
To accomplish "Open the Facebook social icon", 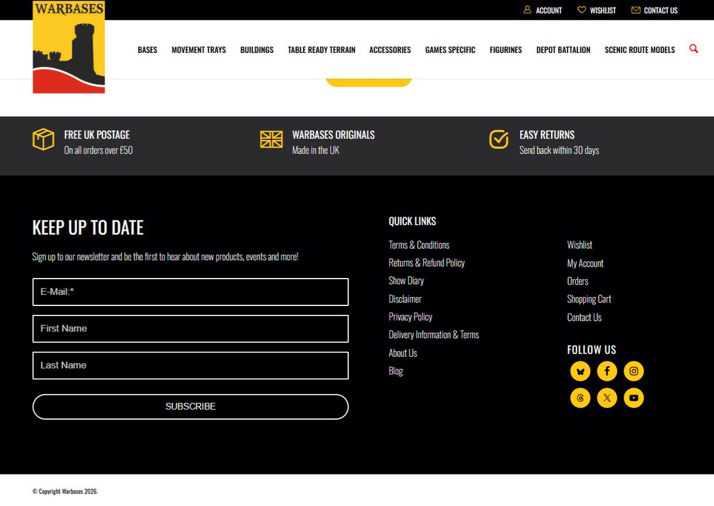I will (x=607, y=371).
